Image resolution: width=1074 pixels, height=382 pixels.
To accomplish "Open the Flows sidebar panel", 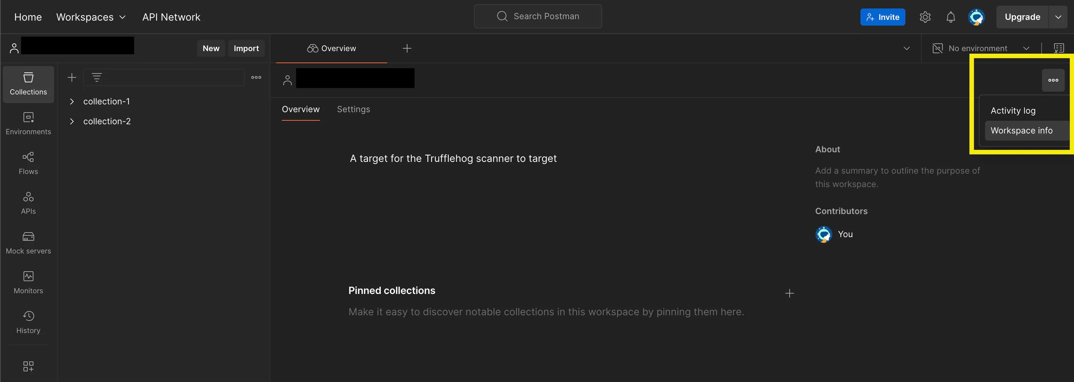I will point(28,164).
